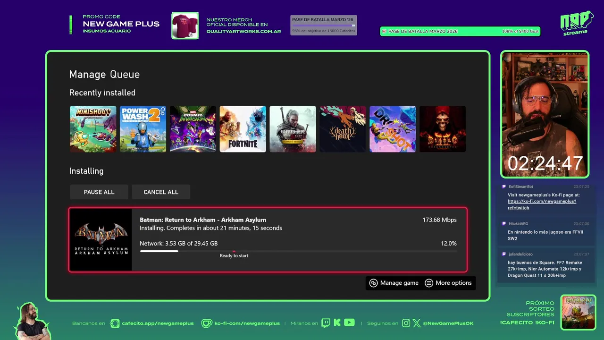Screen dimensions: 604x340
Task: Click the More options menu icon
Action: tap(429, 283)
